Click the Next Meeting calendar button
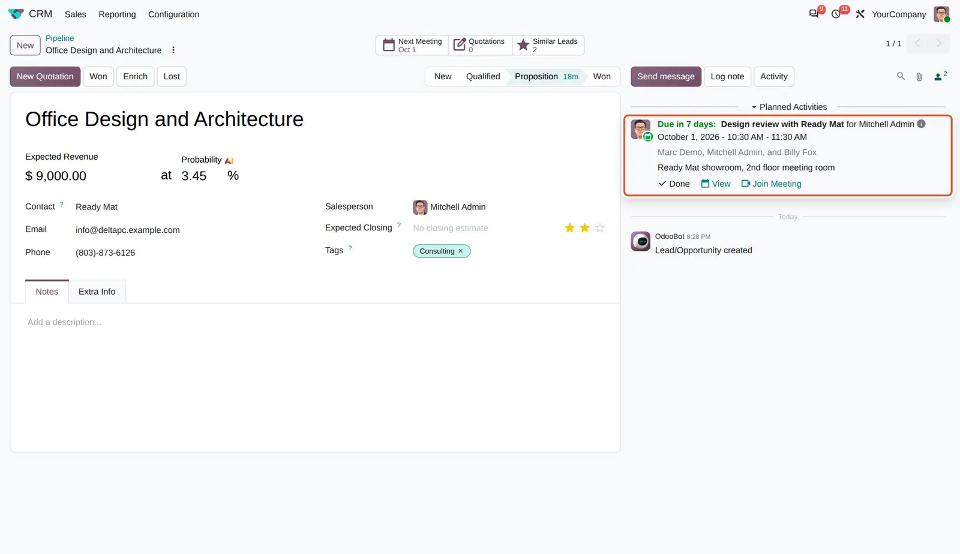This screenshot has height=554, width=960. [x=412, y=45]
